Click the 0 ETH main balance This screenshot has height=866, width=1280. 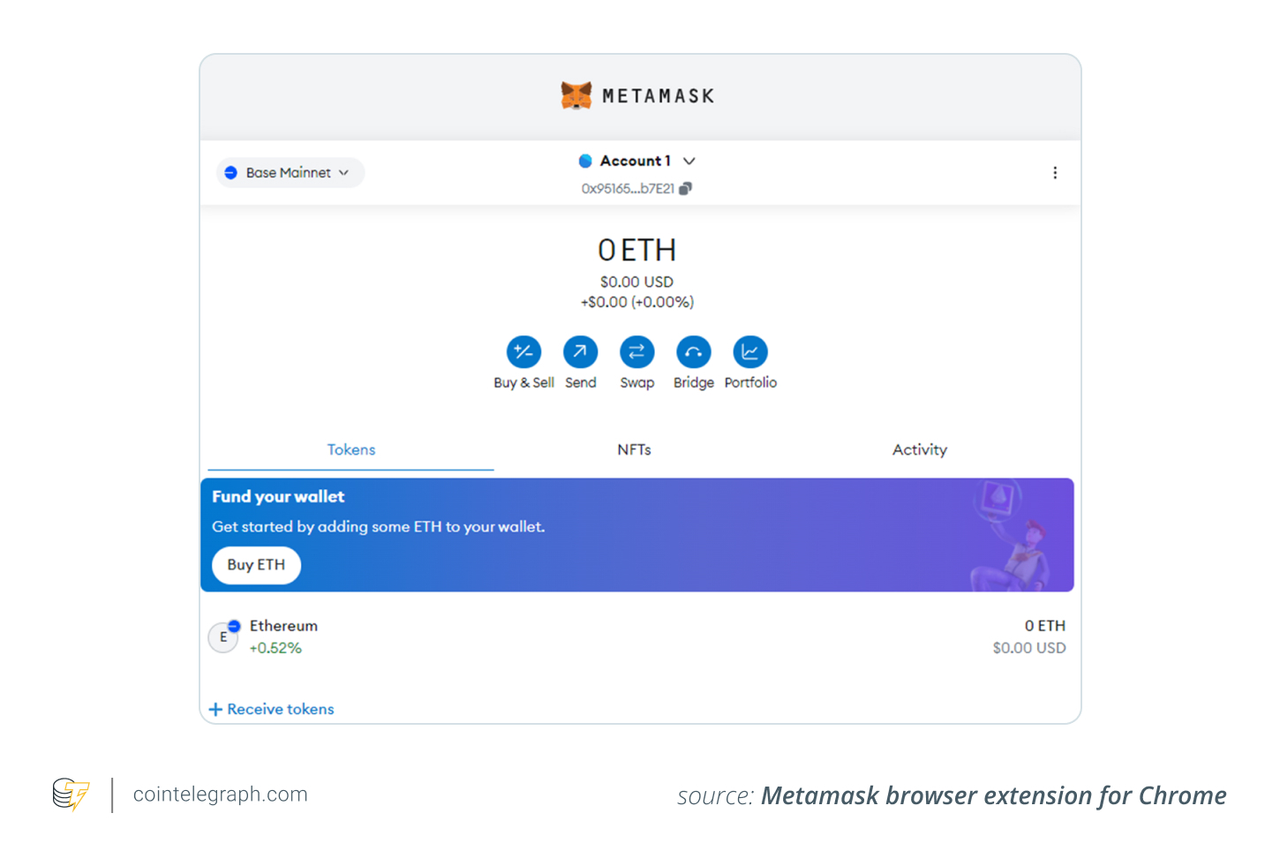tap(637, 251)
